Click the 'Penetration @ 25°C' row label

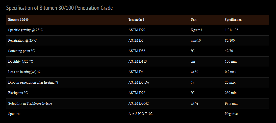[x=22, y=40]
